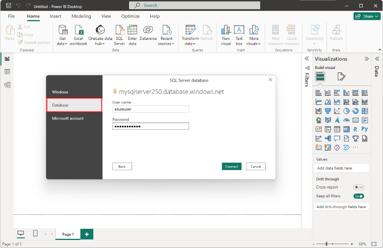Turn on the Cross-report toggle
The image size is (383, 248).
[358, 187]
